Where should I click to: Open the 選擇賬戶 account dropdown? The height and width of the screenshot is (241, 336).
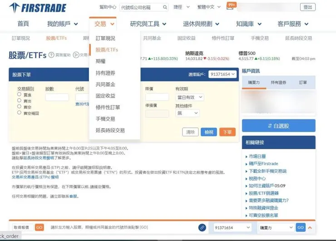point(222,74)
